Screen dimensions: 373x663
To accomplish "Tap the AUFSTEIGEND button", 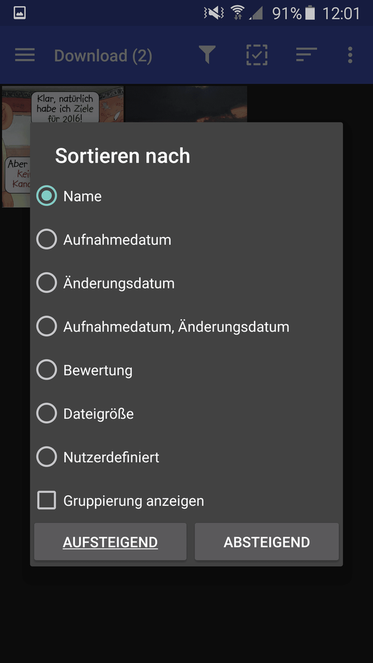I will 110,541.
